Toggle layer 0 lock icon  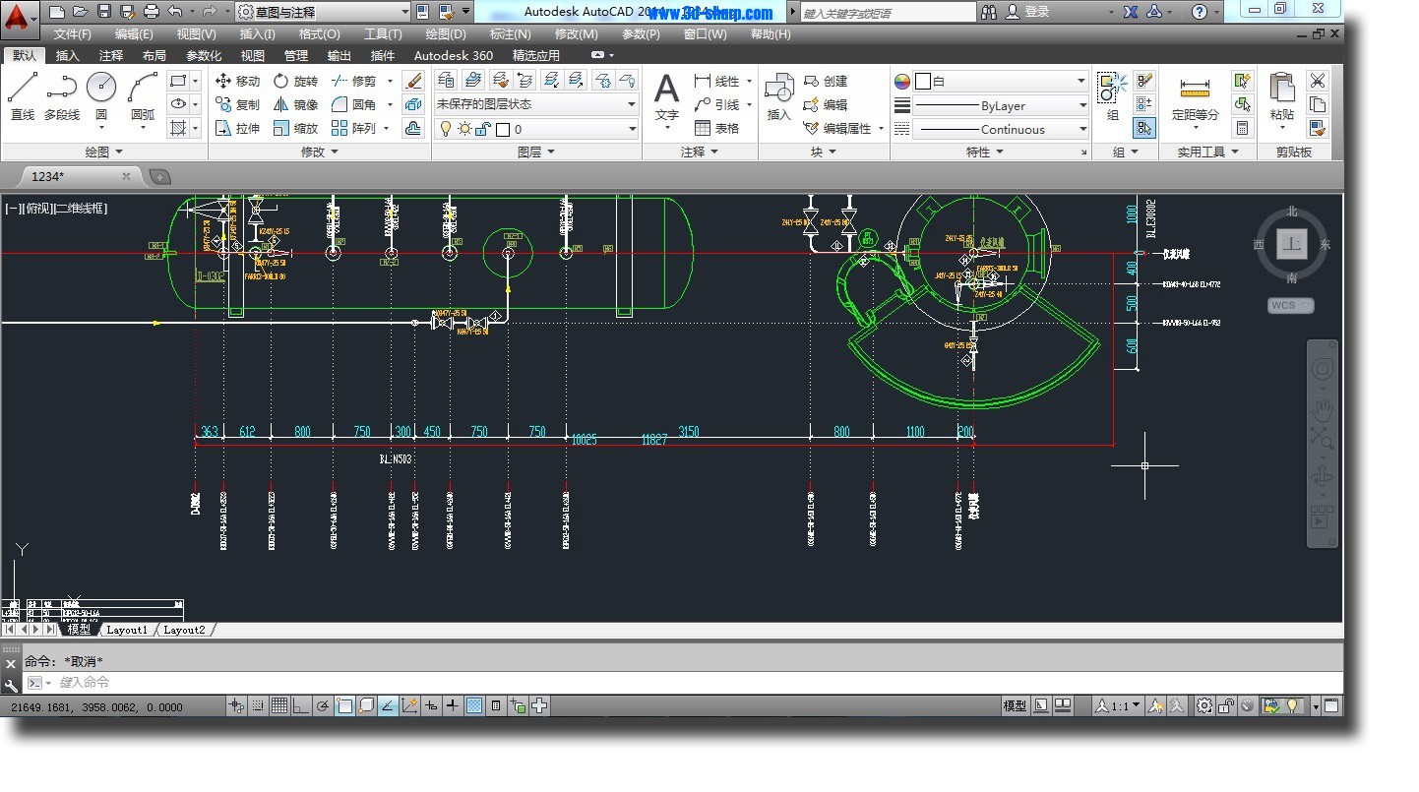tap(483, 129)
